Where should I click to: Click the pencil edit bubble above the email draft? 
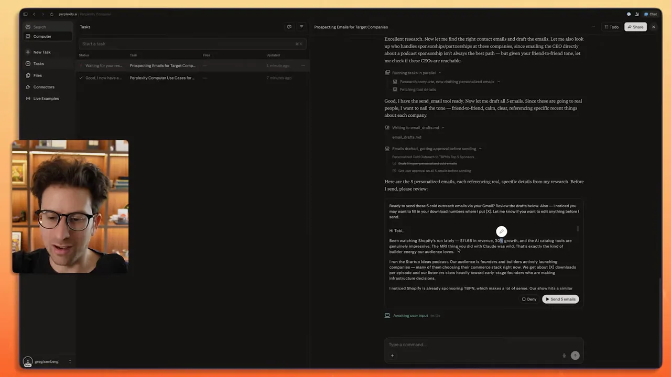tap(502, 231)
